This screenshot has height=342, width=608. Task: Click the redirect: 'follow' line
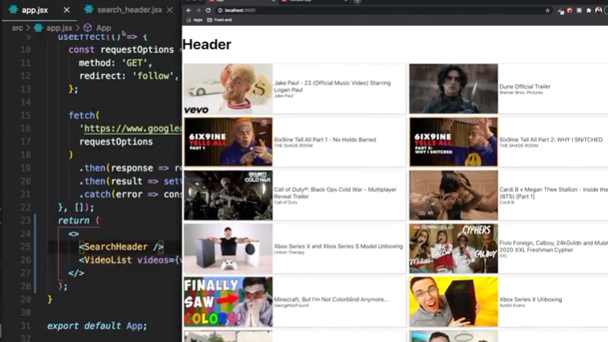click(129, 76)
